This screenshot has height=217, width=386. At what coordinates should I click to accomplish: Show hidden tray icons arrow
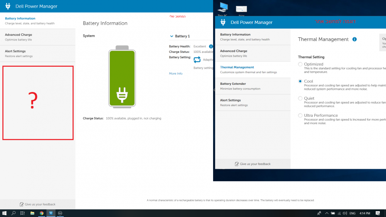[327, 213]
